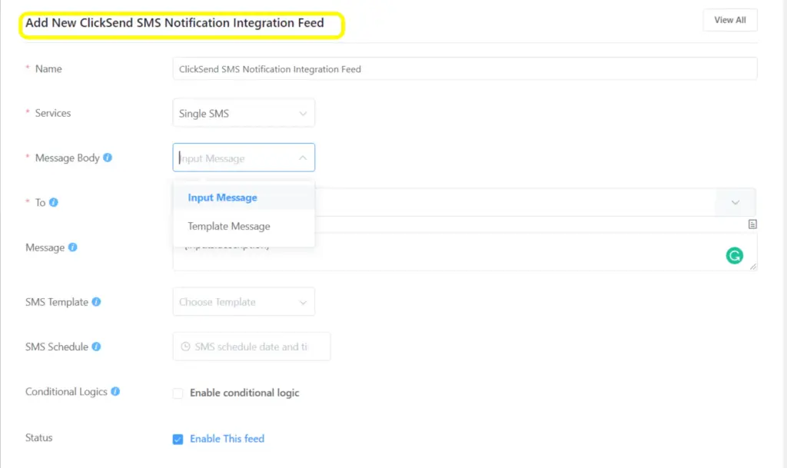This screenshot has height=468, width=787.
Task: Select Template Message from the dropdown list
Action: [228, 226]
